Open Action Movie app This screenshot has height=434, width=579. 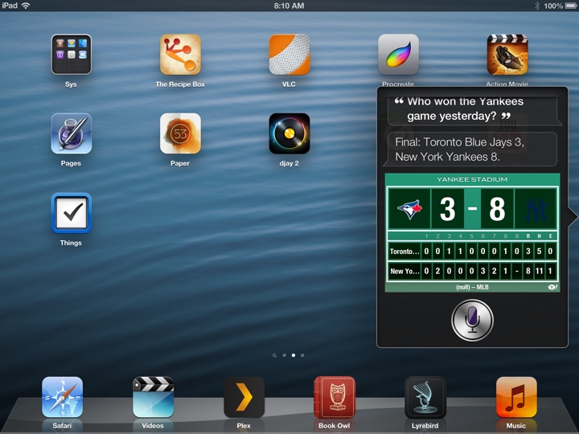pos(507,55)
